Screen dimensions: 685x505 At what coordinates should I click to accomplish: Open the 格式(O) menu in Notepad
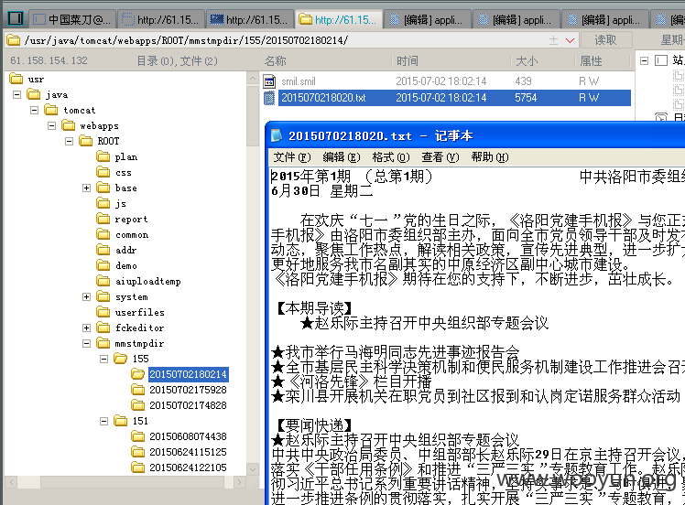[390, 157]
